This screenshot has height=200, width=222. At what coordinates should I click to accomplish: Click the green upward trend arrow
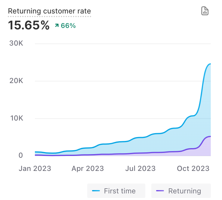(x=57, y=26)
